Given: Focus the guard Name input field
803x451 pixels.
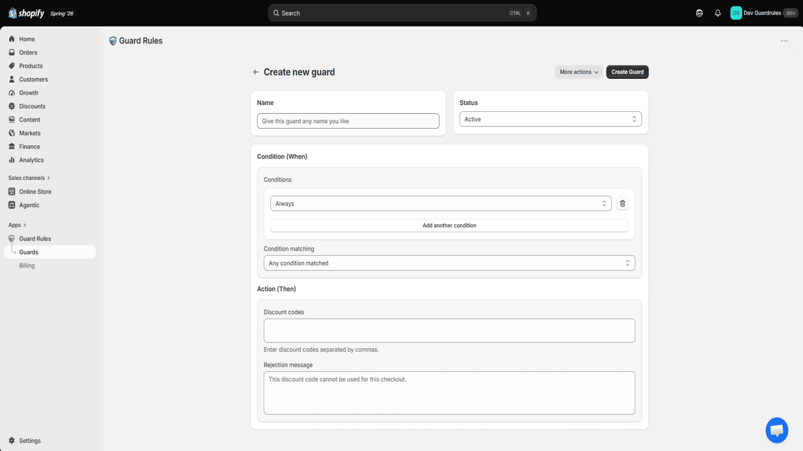Looking at the screenshot, I should click(348, 121).
